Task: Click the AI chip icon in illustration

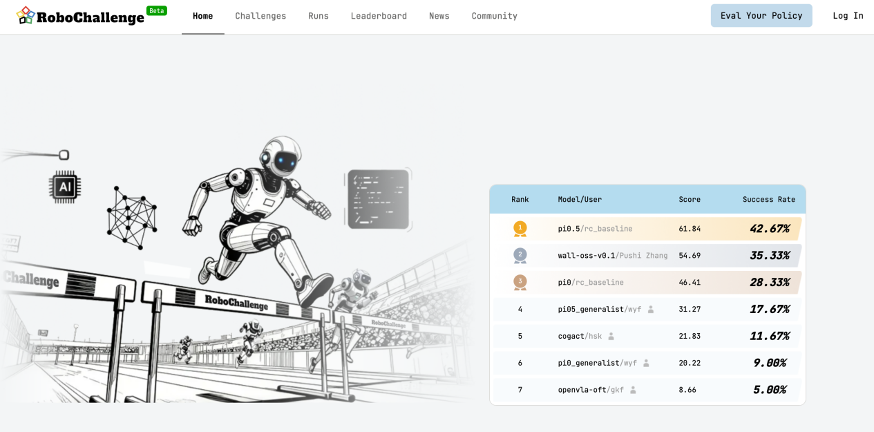Action: [x=65, y=187]
